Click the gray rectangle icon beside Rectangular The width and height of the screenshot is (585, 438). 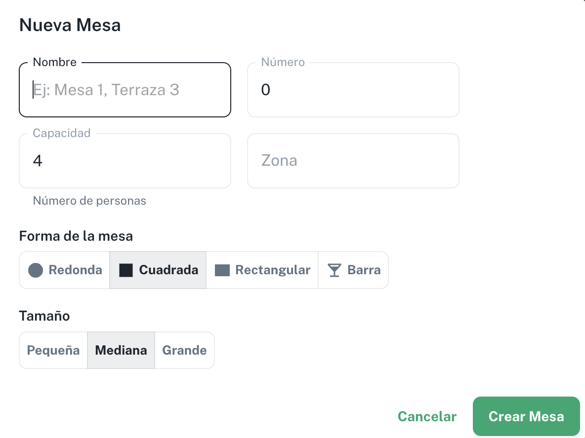[x=222, y=270]
